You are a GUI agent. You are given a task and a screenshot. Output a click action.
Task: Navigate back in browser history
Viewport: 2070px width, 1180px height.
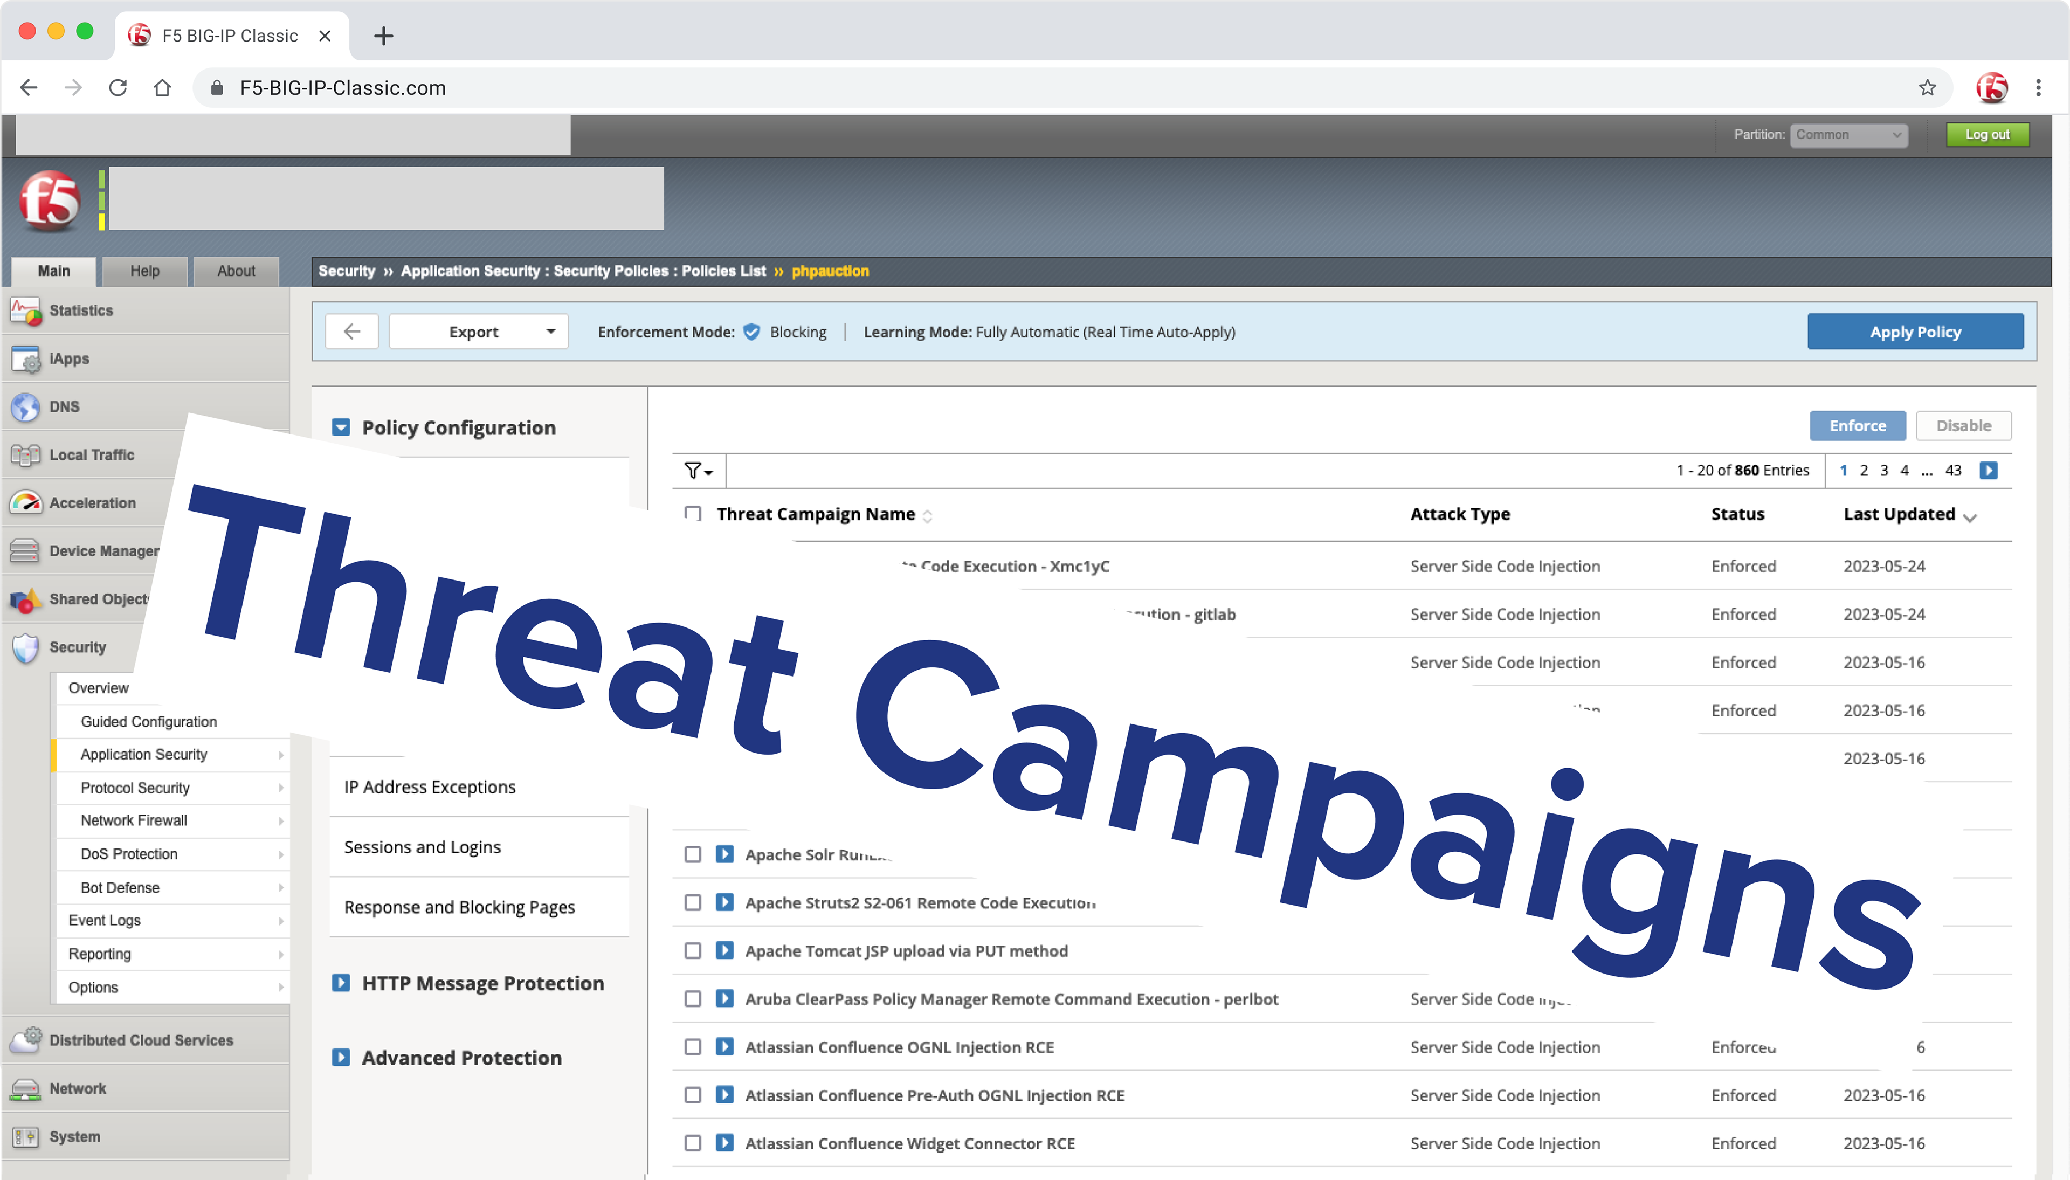tap(29, 87)
